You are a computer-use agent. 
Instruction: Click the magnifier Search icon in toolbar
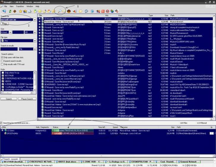point(59,11)
